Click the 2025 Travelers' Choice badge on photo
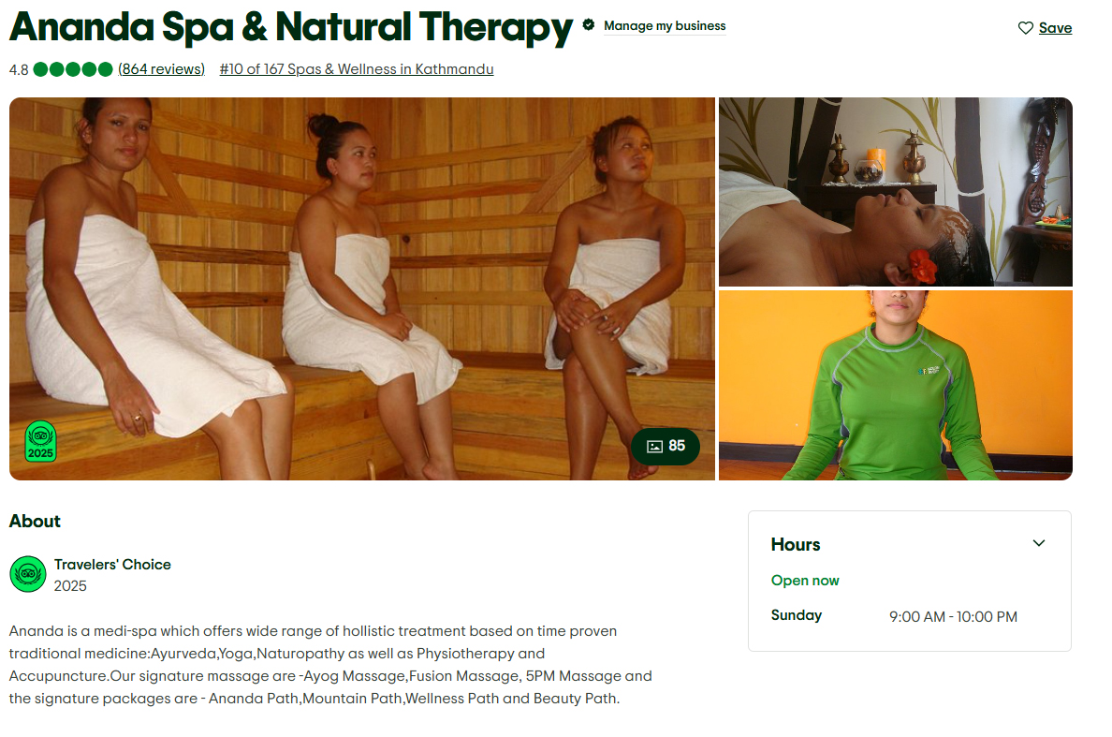Image resolution: width=1112 pixels, height=737 pixels. [40, 441]
